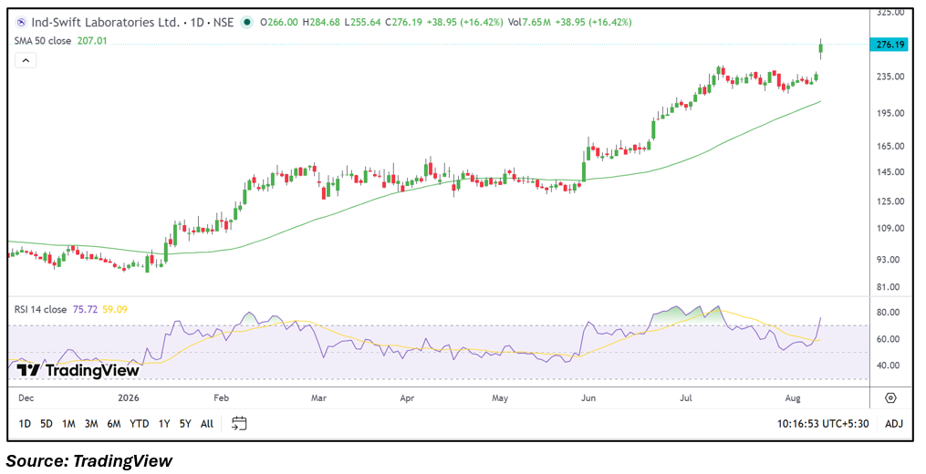Select the 3M time range
This screenshot has width=926, height=474.
point(91,424)
